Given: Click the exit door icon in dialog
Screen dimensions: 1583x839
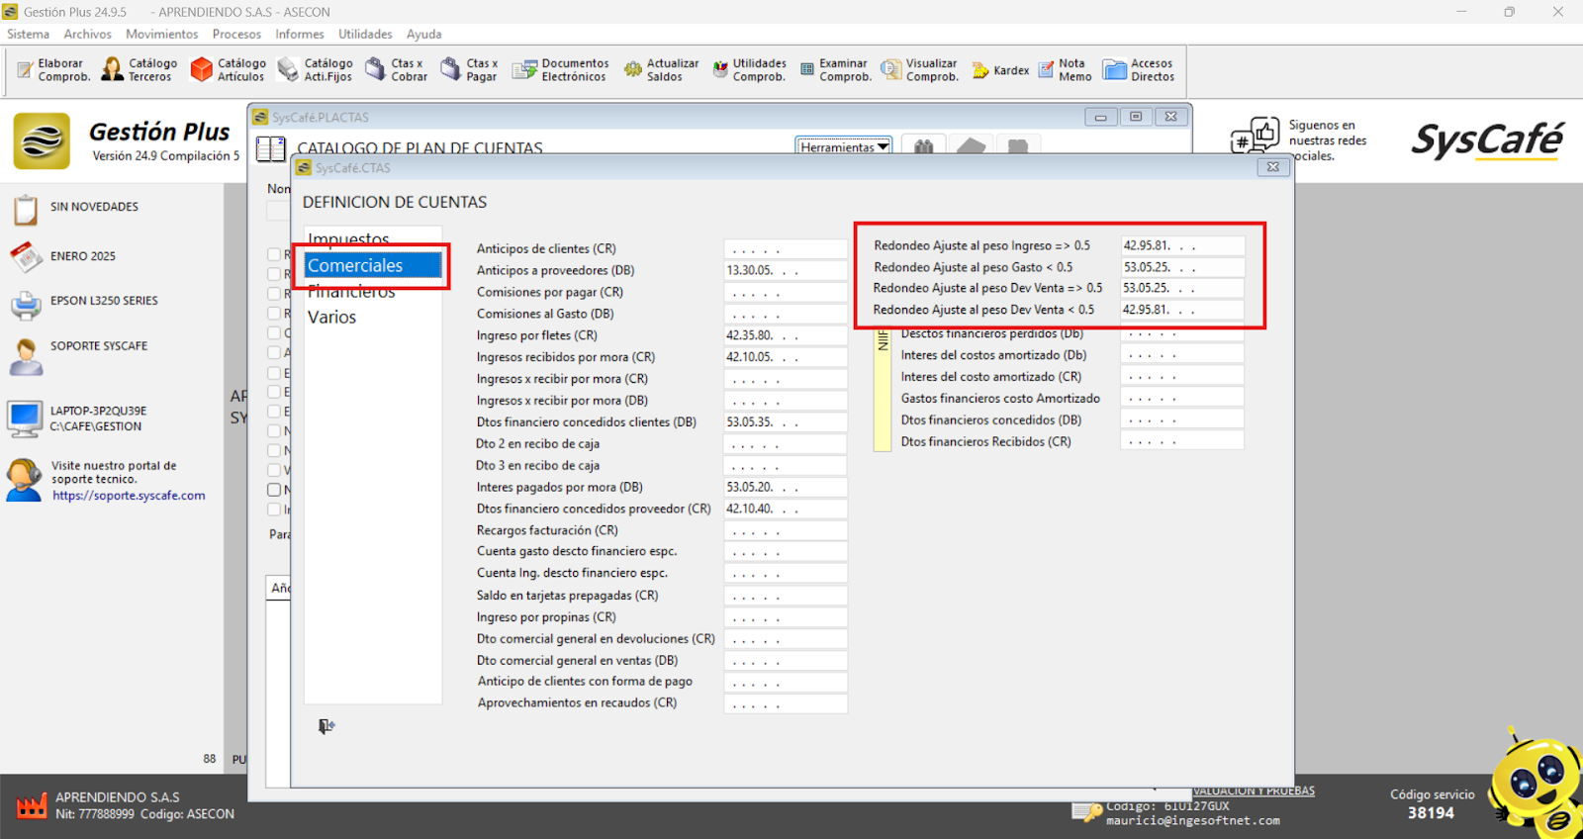Looking at the screenshot, I should coord(326,726).
